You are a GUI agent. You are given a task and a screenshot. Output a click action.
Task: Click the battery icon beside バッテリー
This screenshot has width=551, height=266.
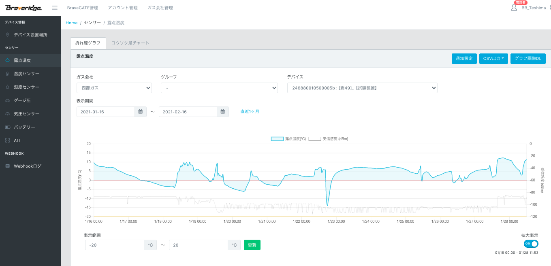tap(7, 127)
